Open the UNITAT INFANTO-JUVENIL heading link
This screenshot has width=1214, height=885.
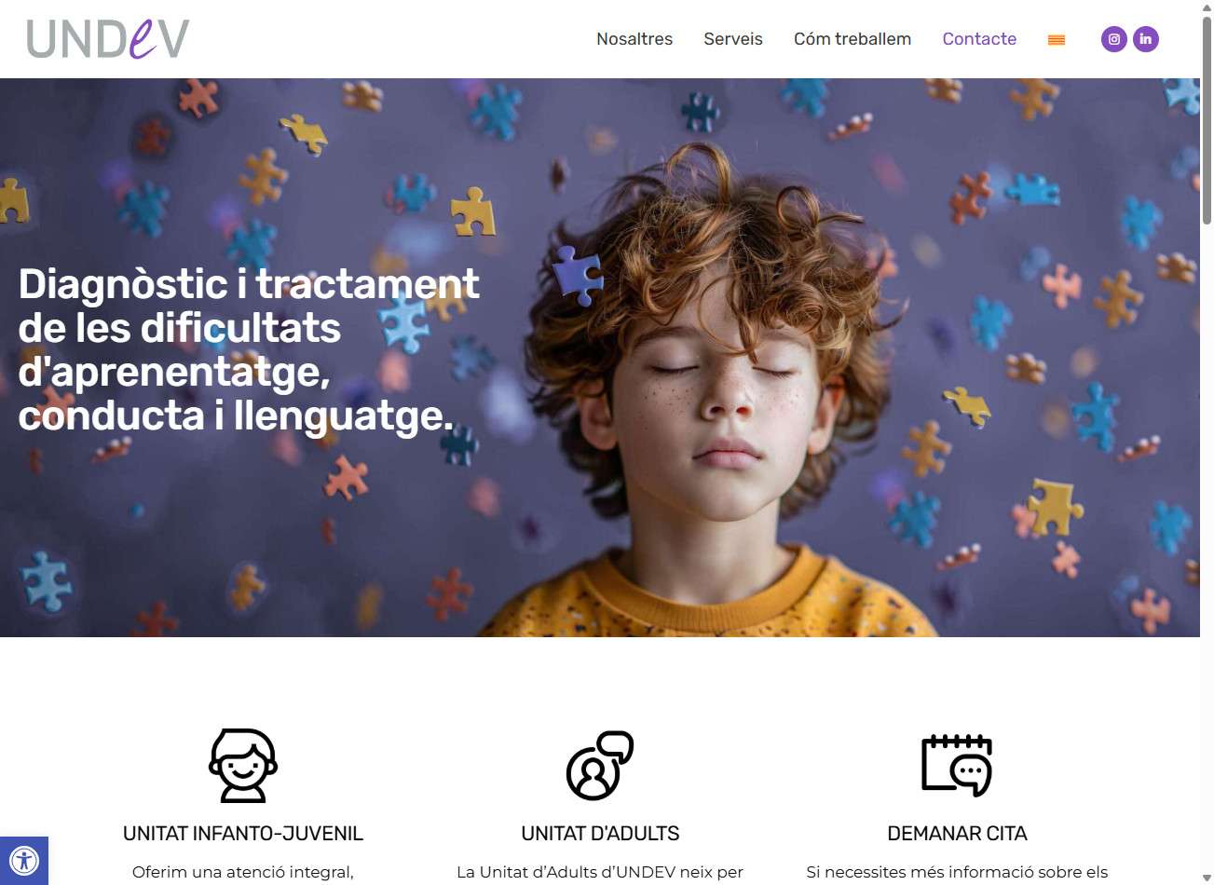(x=243, y=834)
